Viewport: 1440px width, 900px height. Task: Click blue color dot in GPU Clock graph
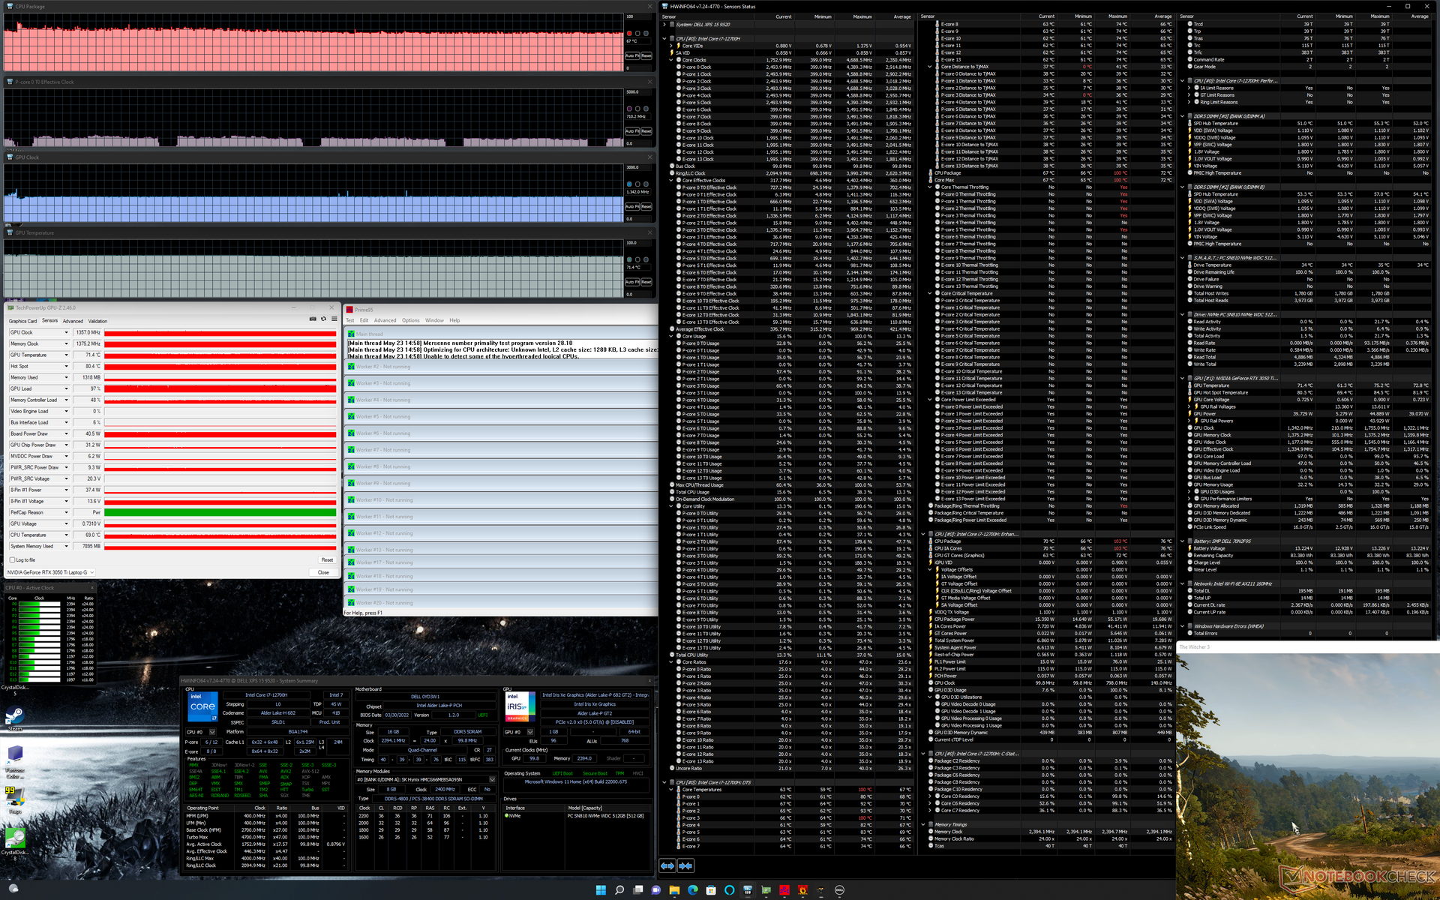629,184
